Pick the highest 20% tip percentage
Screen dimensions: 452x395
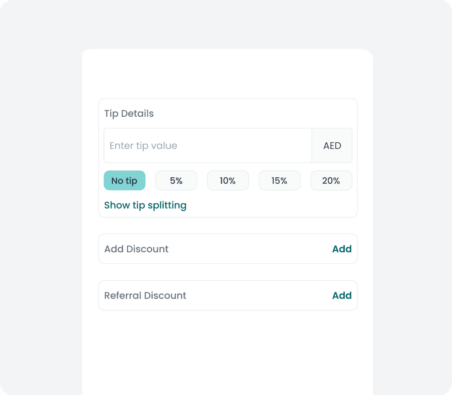pos(331,180)
